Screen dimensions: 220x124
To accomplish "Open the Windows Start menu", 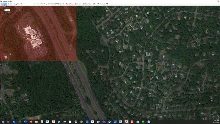I will tap(2, 122).
